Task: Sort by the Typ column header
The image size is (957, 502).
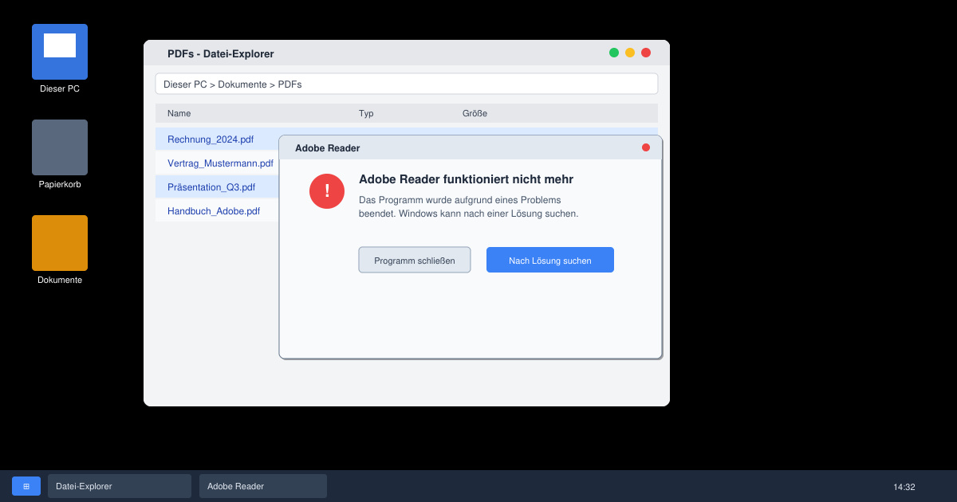Action: click(x=366, y=113)
